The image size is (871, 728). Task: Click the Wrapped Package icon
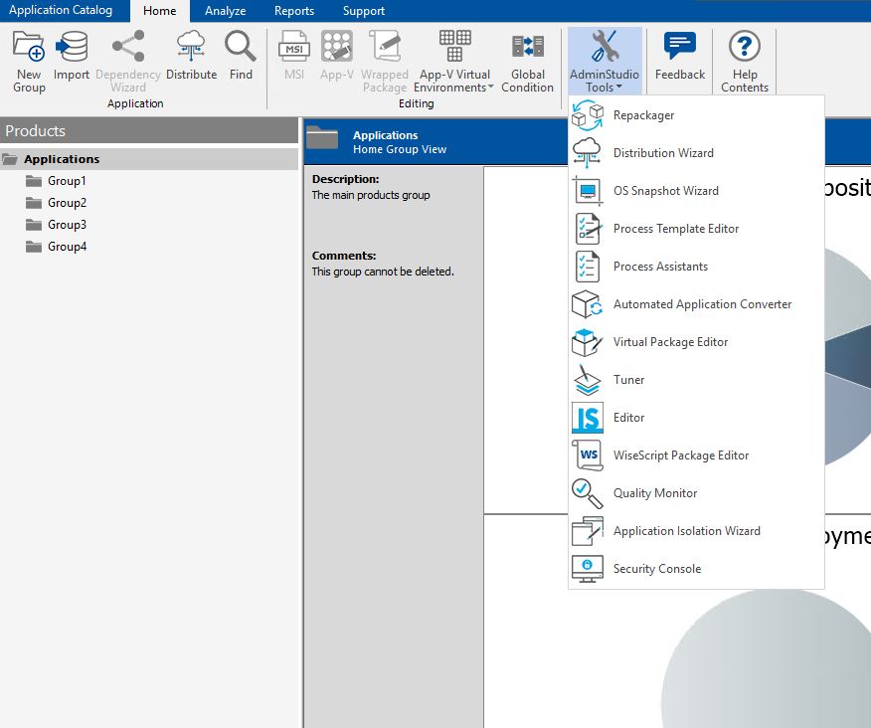click(x=385, y=46)
